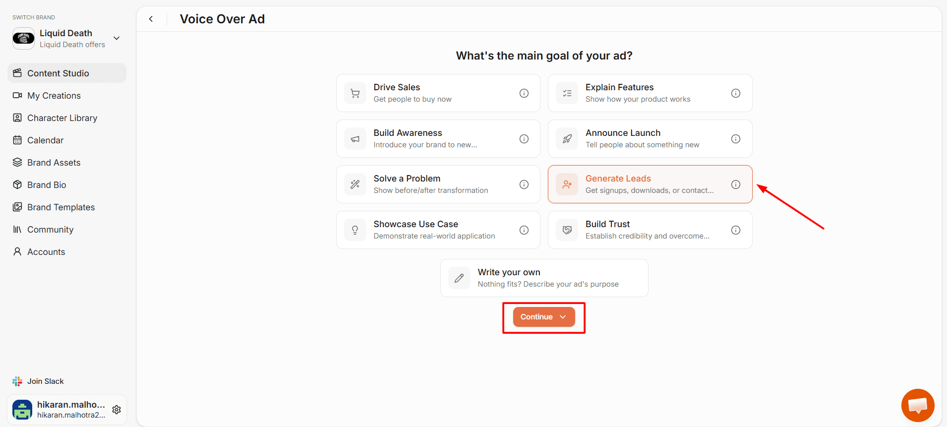
Task: Go to Community section
Action: pos(67,229)
